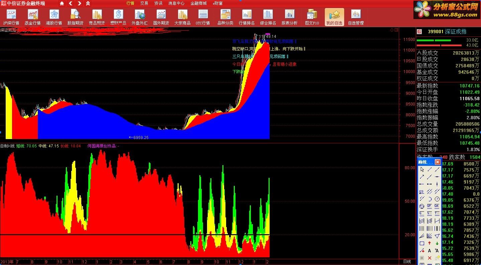This screenshot has width=481, height=265.
Task: Select the pointer cursor drawing tool
Action: 422,170
